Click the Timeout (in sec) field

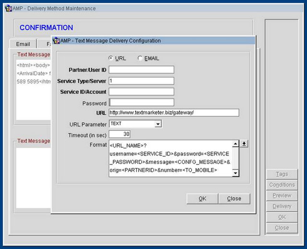(x=119, y=135)
